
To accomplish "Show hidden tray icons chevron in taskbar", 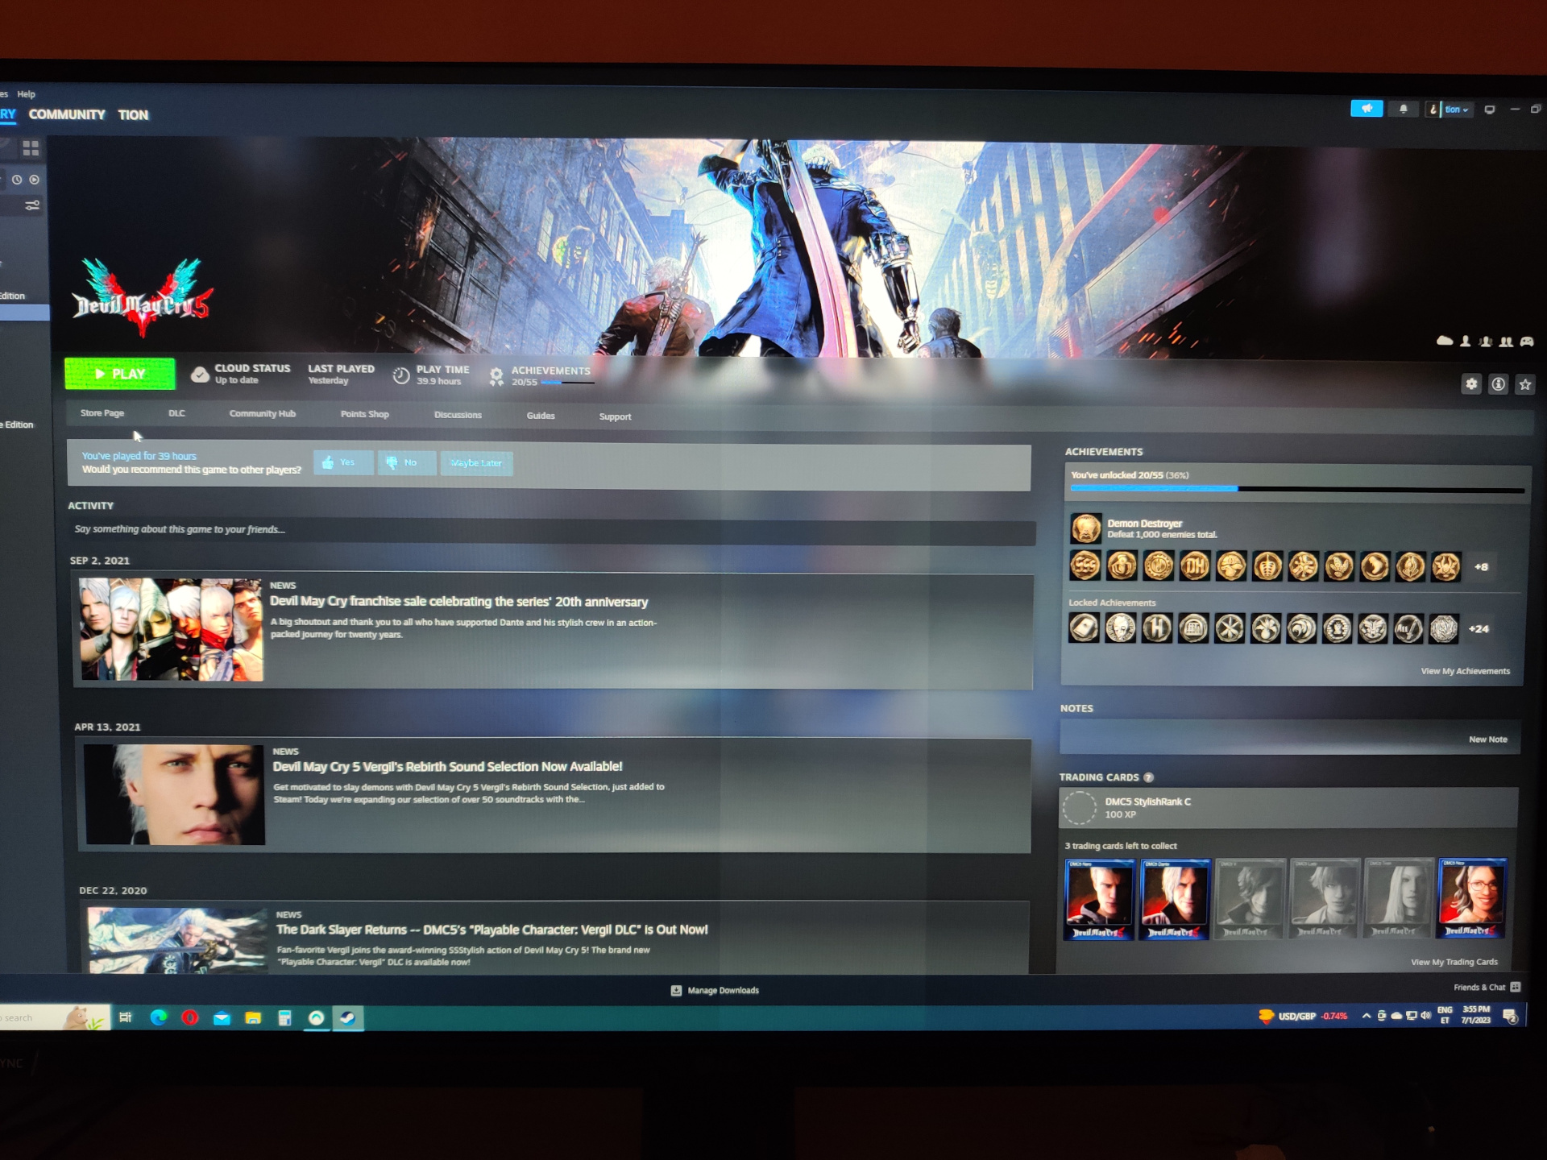I will click(1367, 1016).
